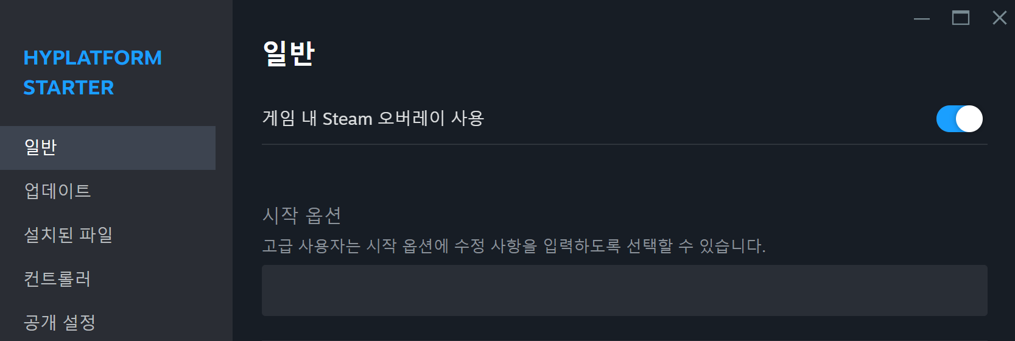This screenshot has height=341, width=1015.
Task: Go to the 컨트롤러 settings tab
Action: [57, 279]
